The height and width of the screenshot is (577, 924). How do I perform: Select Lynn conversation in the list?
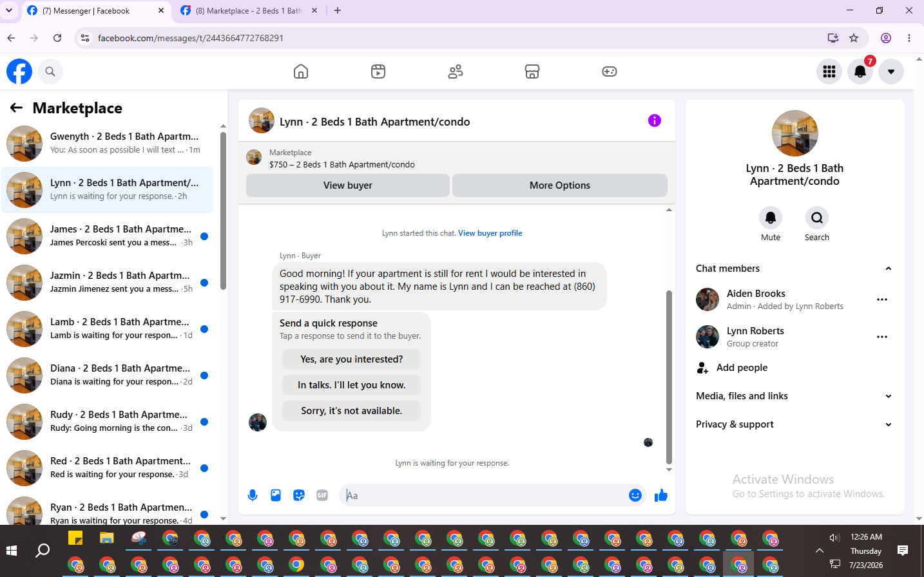(x=108, y=189)
